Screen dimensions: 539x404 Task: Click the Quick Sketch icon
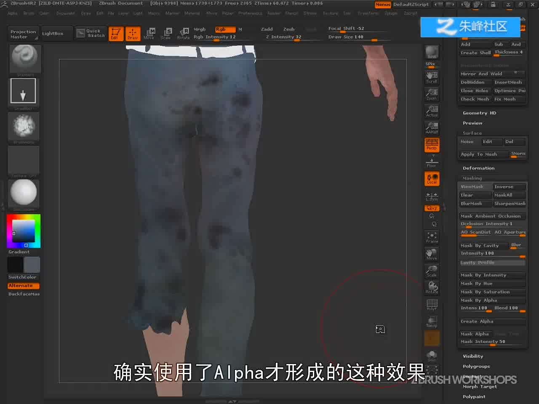pos(91,33)
